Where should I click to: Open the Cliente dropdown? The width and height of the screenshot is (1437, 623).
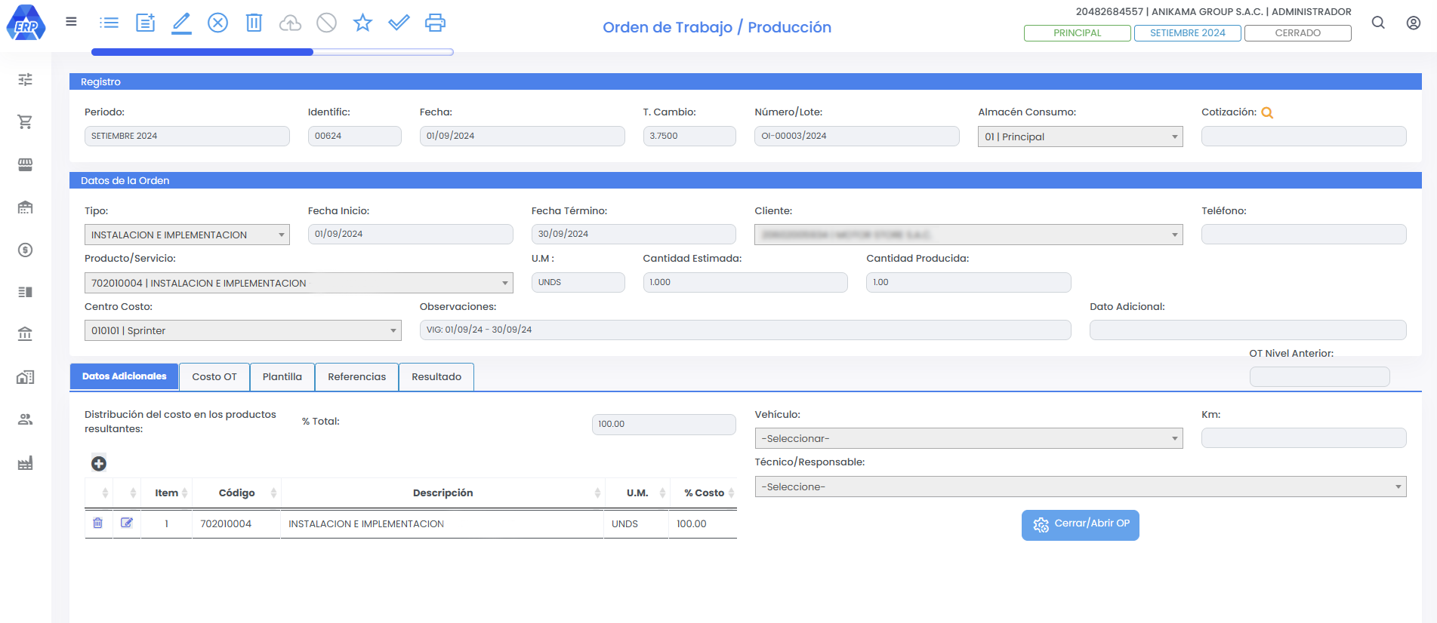click(968, 235)
